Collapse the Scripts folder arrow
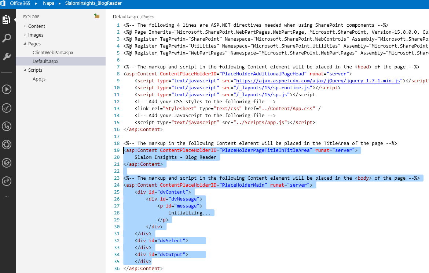Viewport: 429px width, 273px height. (25, 70)
